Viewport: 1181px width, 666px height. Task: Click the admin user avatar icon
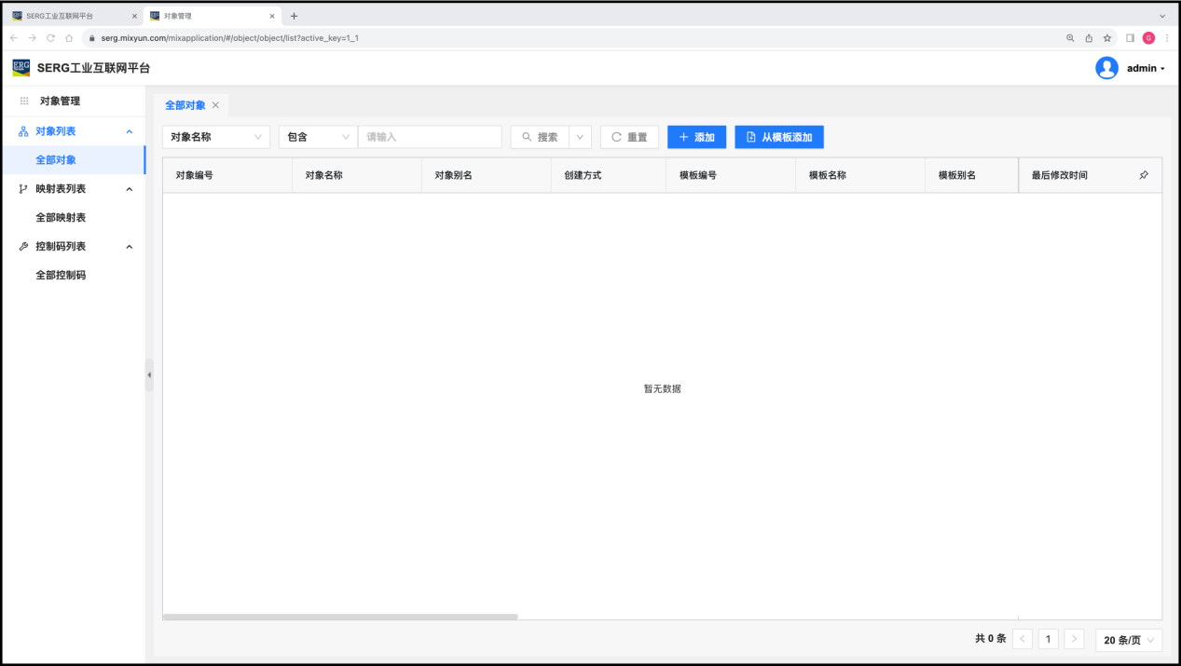tap(1106, 68)
